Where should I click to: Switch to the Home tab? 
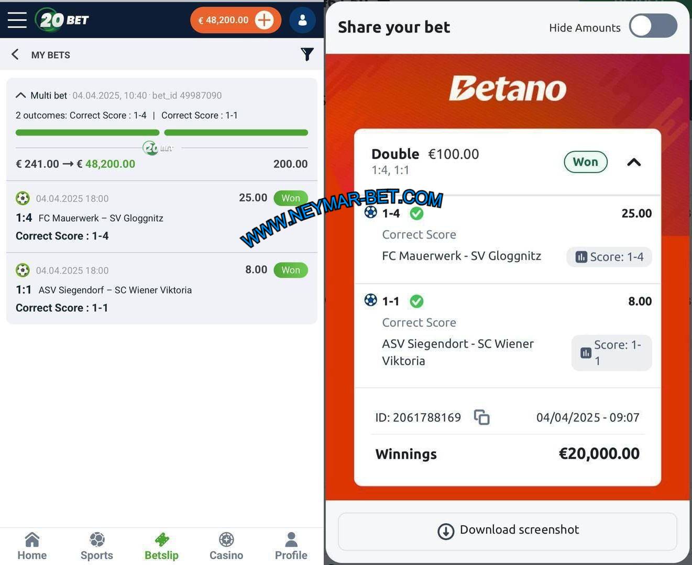(32, 547)
